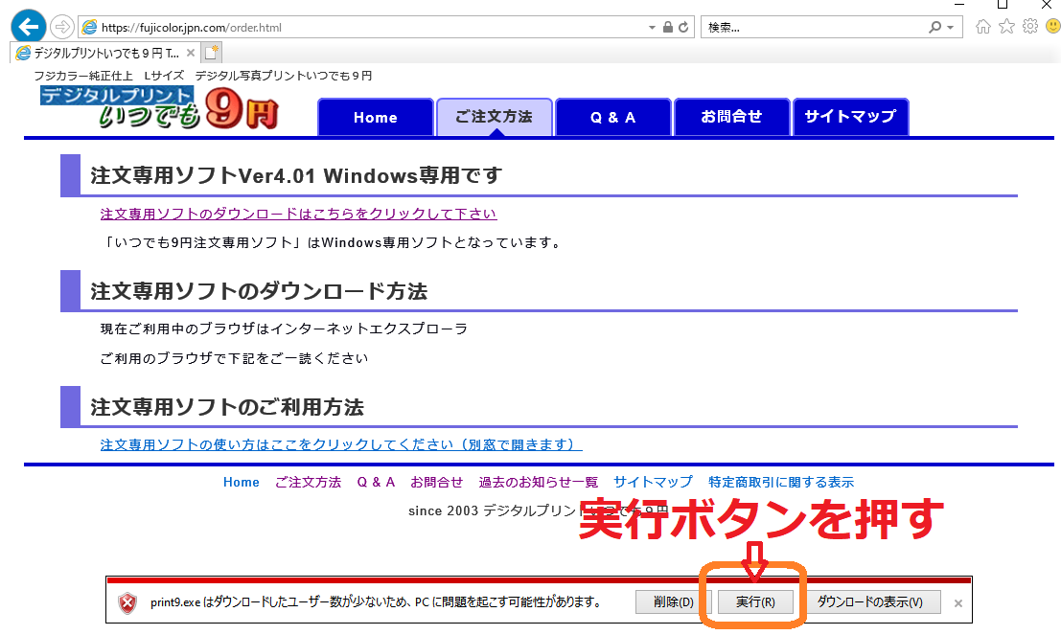Select the Q & A navigation tab
Viewport: 1061px width, 635px height.
coord(612,117)
